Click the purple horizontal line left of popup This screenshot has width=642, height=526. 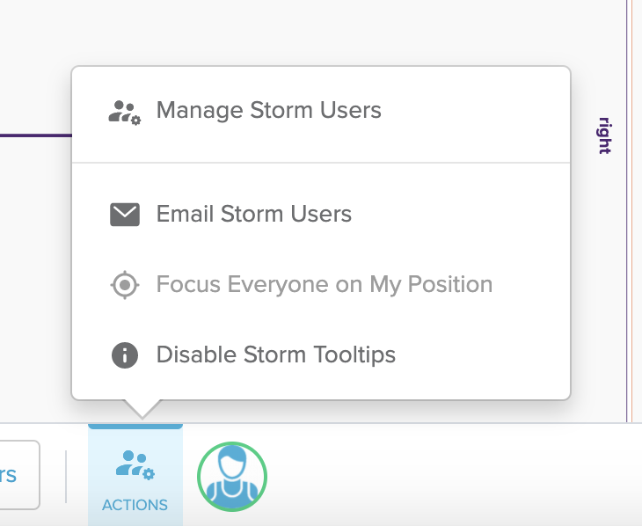tap(36, 135)
